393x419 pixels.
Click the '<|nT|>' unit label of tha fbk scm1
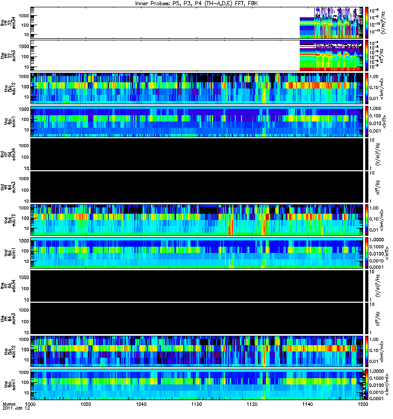(x=384, y=122)
